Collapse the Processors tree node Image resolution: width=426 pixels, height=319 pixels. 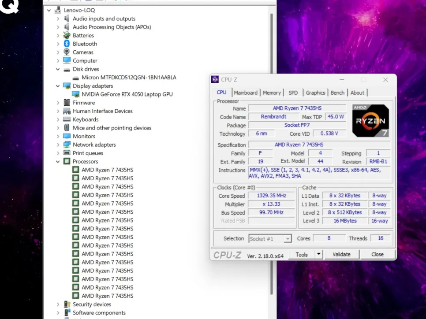pos(58,162)
